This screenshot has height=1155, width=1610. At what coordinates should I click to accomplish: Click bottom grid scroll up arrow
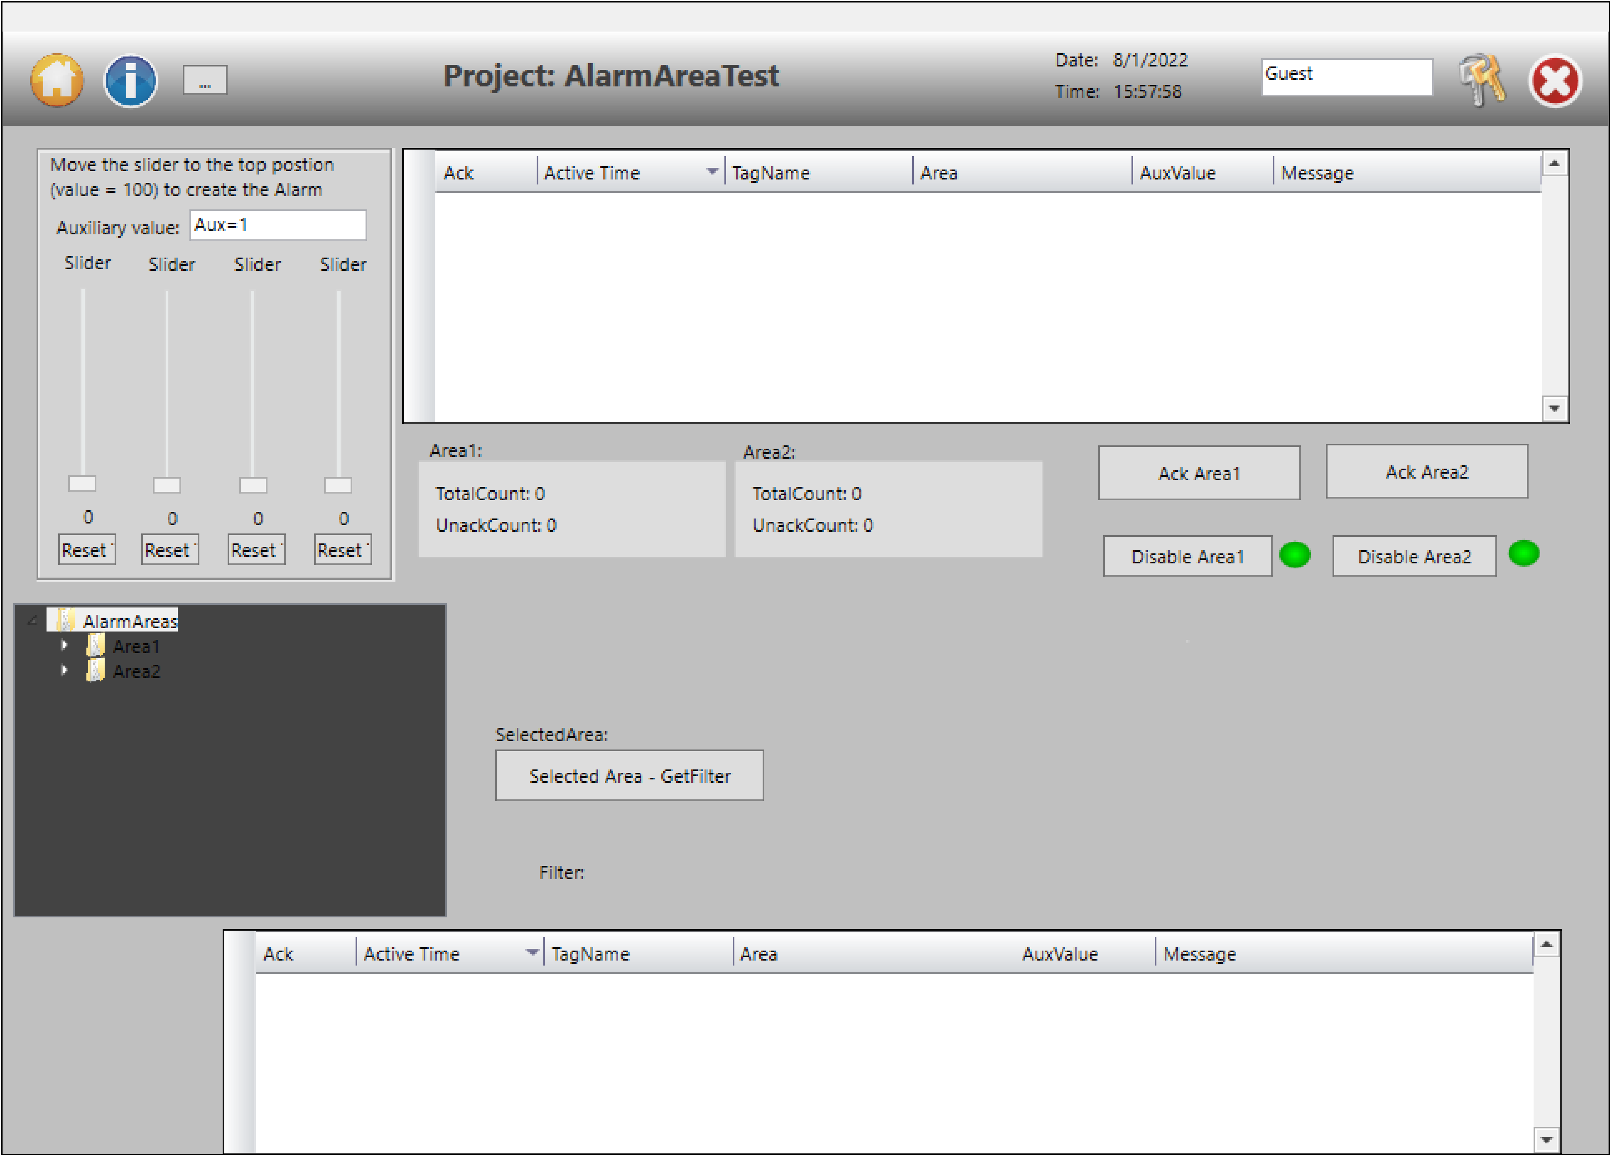[x=1546, y=945]
